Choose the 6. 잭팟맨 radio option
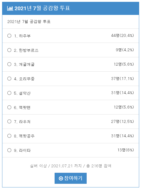 click(x=9, y=107)
